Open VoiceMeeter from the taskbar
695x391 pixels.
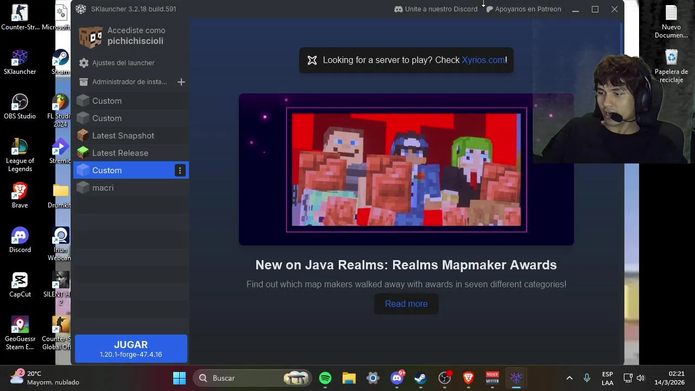(492, 378)
